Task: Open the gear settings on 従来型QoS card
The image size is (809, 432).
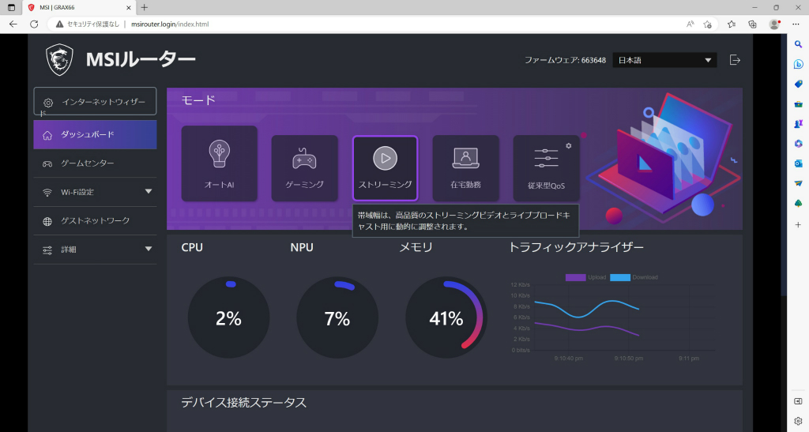Action: 569,146
